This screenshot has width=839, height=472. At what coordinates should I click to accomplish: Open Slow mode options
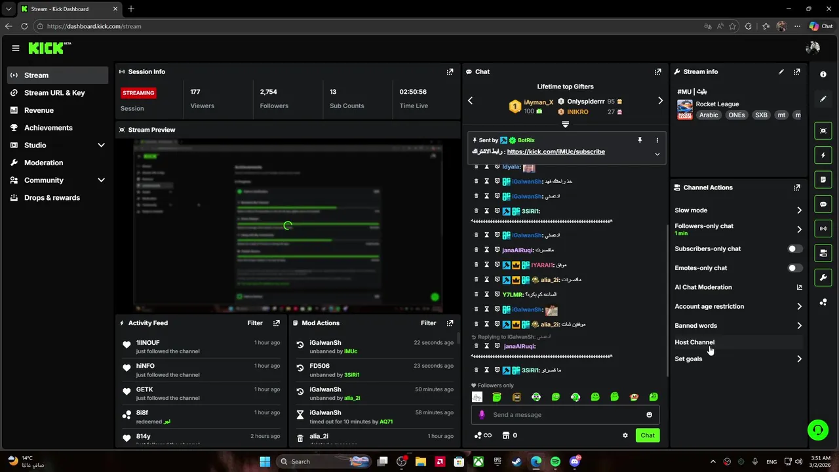pyautogui.click(x=738, y=210)
